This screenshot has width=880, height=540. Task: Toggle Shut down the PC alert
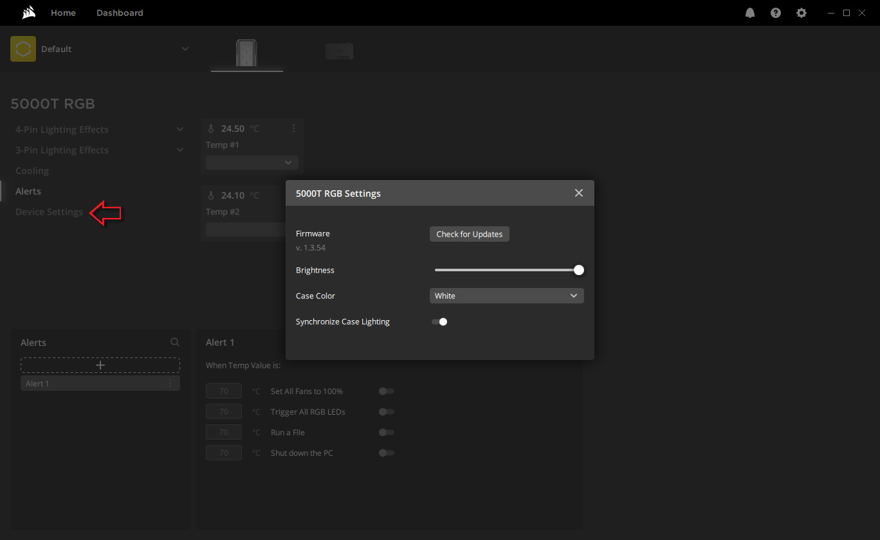387,453
